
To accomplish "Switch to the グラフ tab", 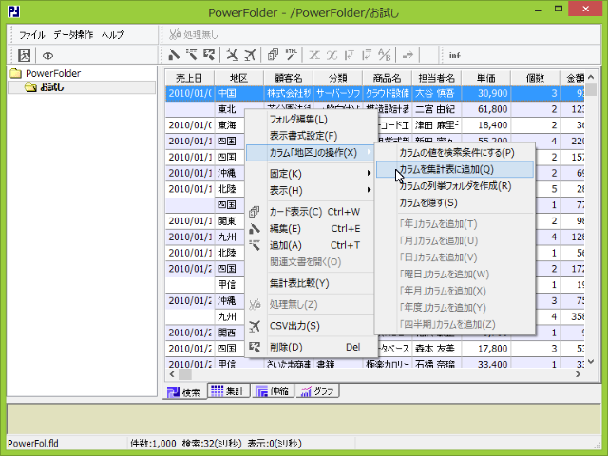I will 317,390.
